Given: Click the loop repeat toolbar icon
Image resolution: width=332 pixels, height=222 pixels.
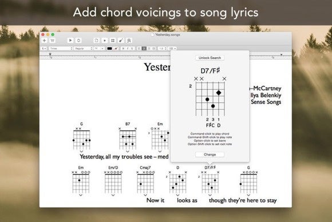Looking at the screenshot, I should click(78, 41).
